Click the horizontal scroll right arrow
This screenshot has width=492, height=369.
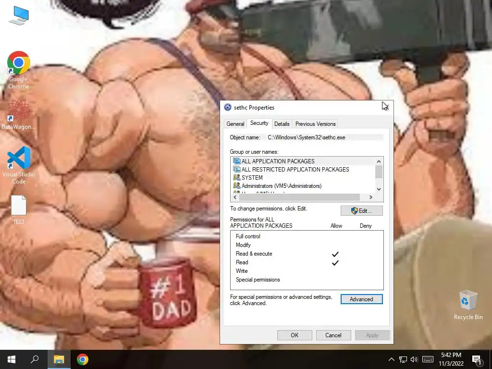pyautogui.click(x=370, y=197)
